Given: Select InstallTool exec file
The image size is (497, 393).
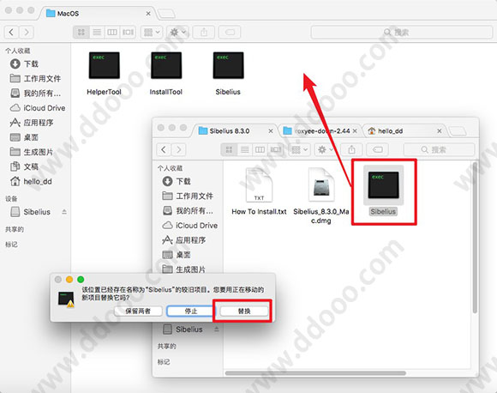Looking at the screenshot, I should pyautogui.click(x=166, y=74).
